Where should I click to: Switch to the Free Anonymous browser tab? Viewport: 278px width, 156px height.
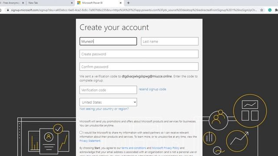pyautogui.click(x=10, y=3)
